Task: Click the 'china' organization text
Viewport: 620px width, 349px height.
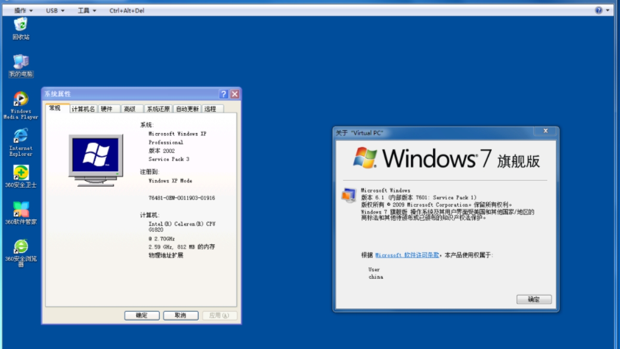Action: (x=376, y=277)
